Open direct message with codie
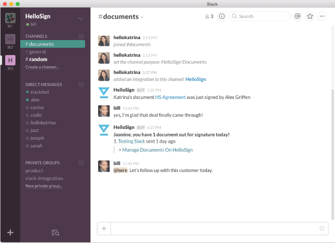The image size is (335, 243). 34,115
